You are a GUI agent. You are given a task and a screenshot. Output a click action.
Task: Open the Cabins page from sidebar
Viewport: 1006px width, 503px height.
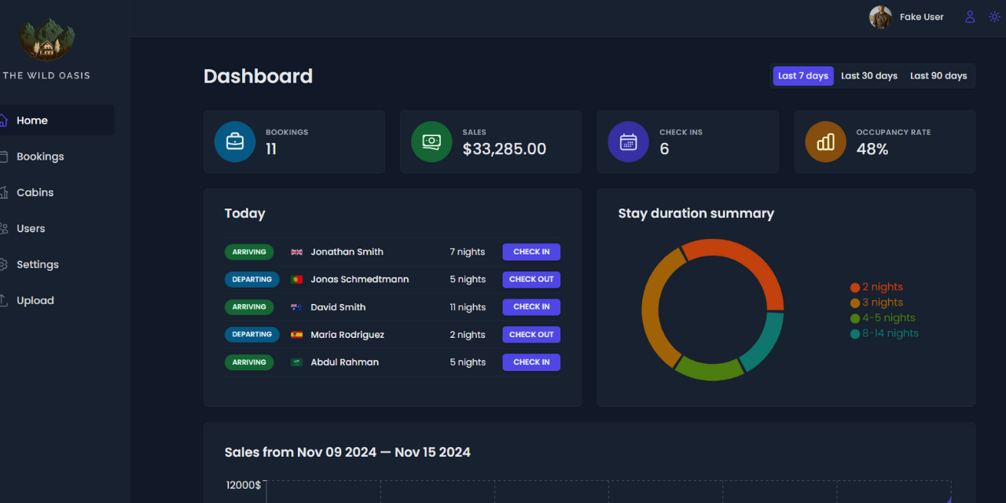pyautogui.click(x=57, y=193)
